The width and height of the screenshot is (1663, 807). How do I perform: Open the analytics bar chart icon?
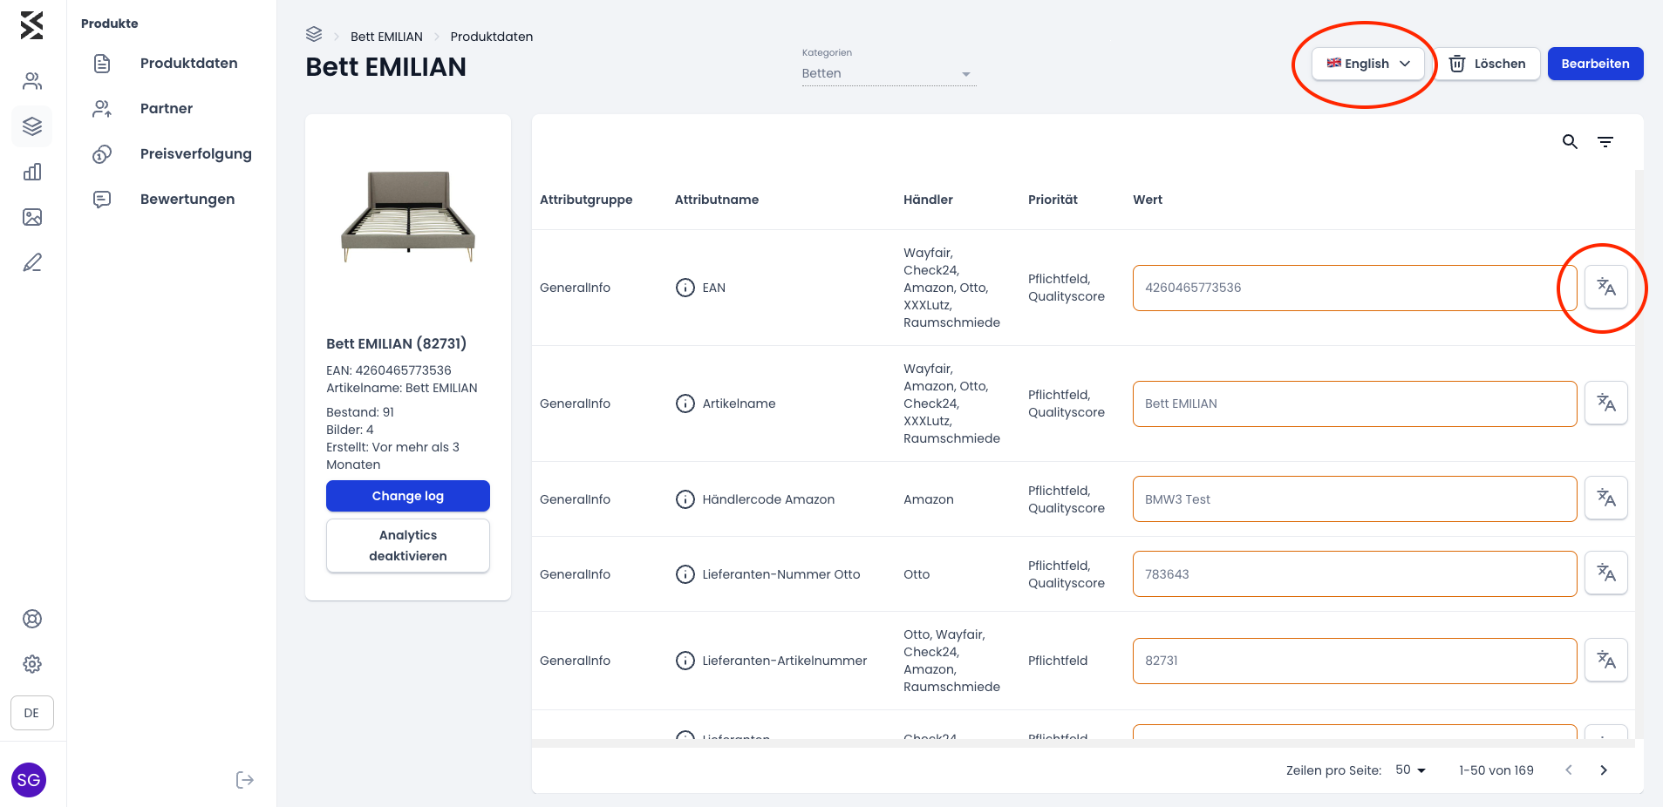(x=32, y=172)
